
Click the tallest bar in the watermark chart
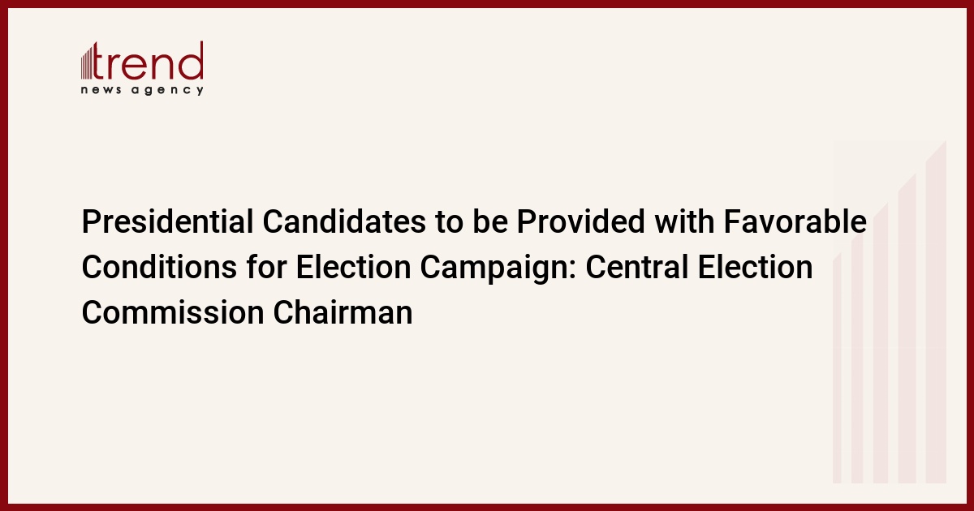click(x=937, y=312)
